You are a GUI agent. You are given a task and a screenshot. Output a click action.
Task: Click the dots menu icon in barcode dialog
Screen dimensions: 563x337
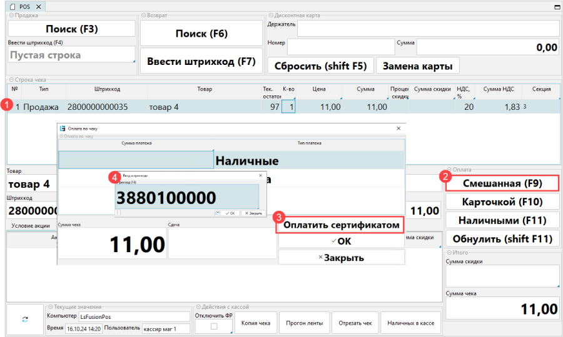pos(118,213)
